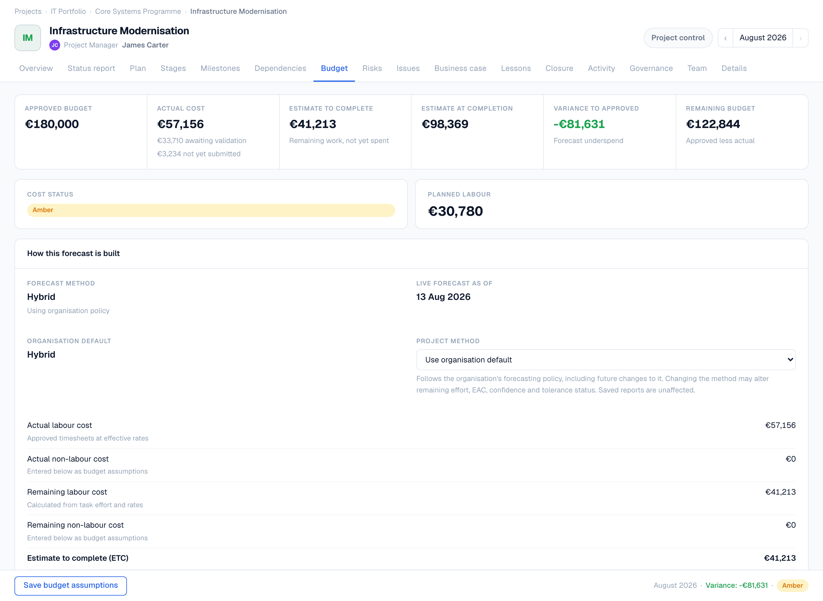The height and width of the screenshot is (601, 823).
Task: Click the -€81,631 variance card value
Action: pos(579,124)
